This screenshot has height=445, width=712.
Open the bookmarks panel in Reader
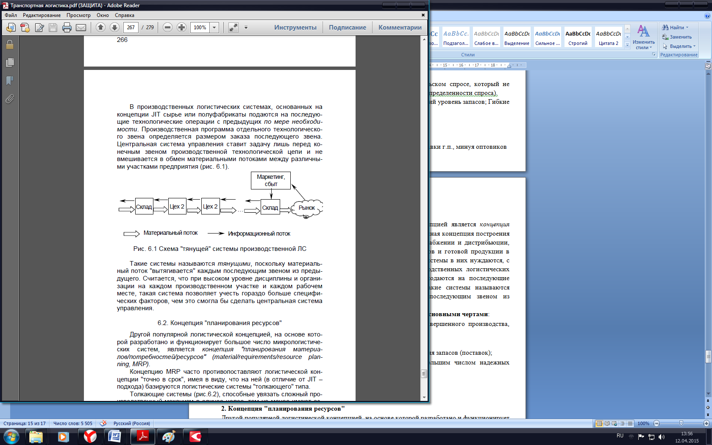point(10,81)
